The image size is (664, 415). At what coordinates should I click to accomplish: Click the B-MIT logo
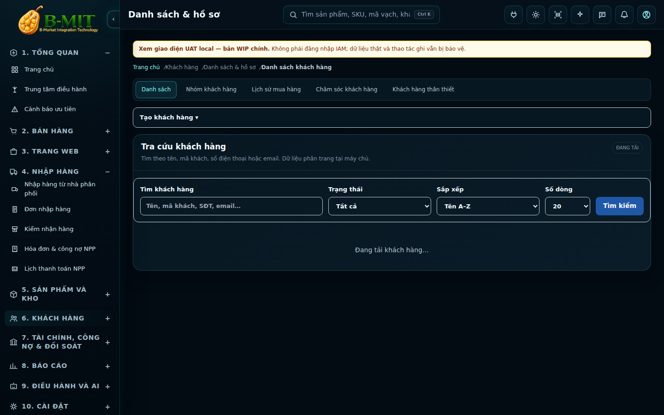pyautogui.click(x=58, y=20)
